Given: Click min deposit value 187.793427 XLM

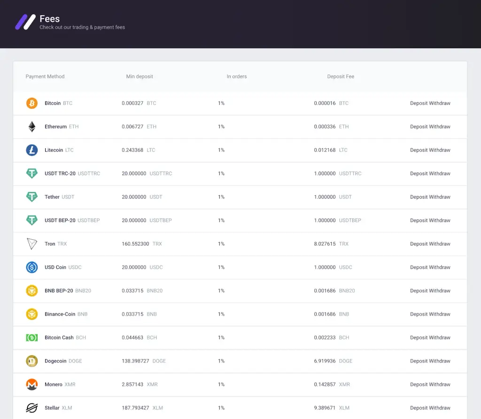Looking at the screenshot, I should (x=142, y=408).
